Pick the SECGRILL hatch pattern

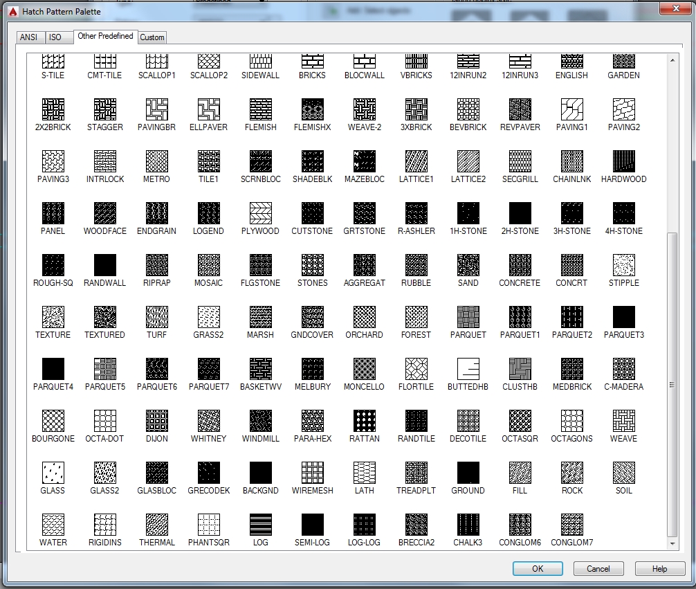(520, 161)
